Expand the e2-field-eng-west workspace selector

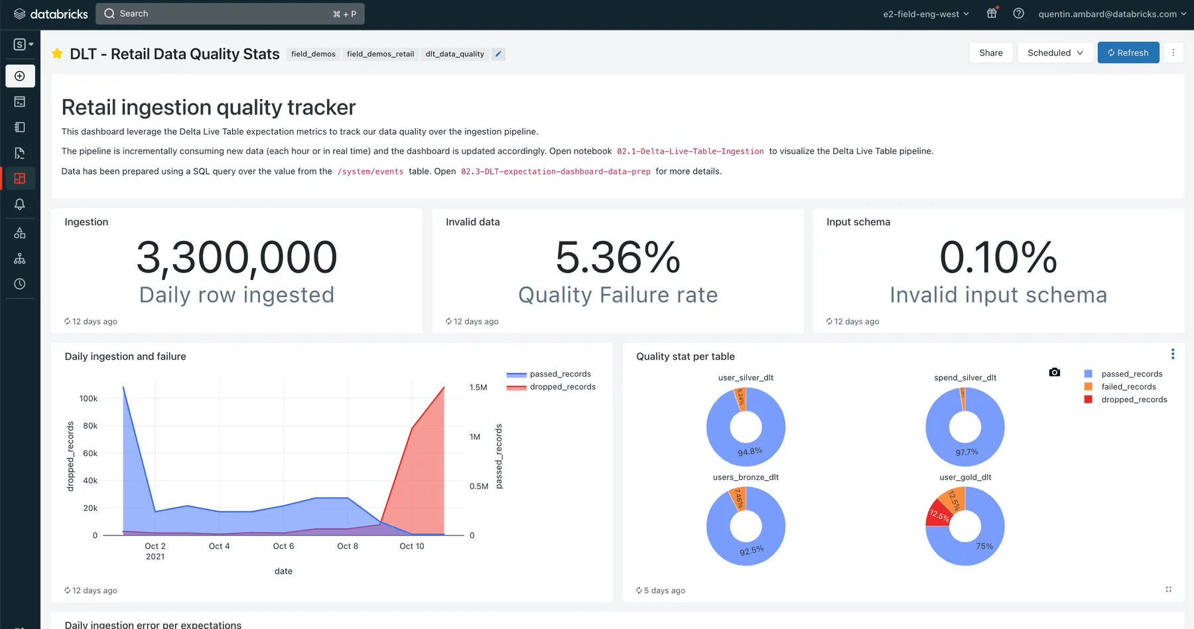click(x=925, y=14)
